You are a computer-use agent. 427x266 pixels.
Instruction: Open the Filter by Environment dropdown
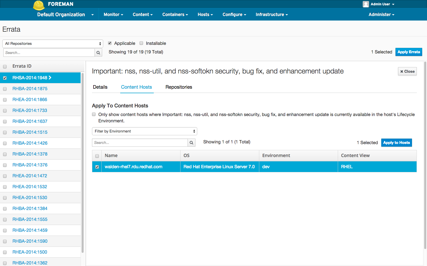144,131
